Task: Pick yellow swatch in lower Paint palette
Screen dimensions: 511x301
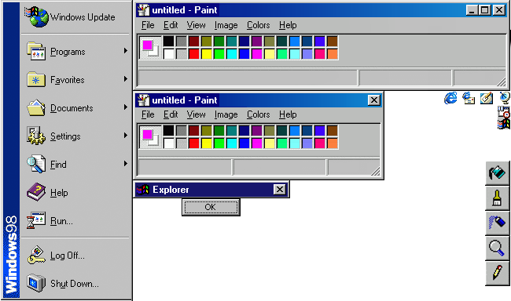Action: click(x=207, y=143)
